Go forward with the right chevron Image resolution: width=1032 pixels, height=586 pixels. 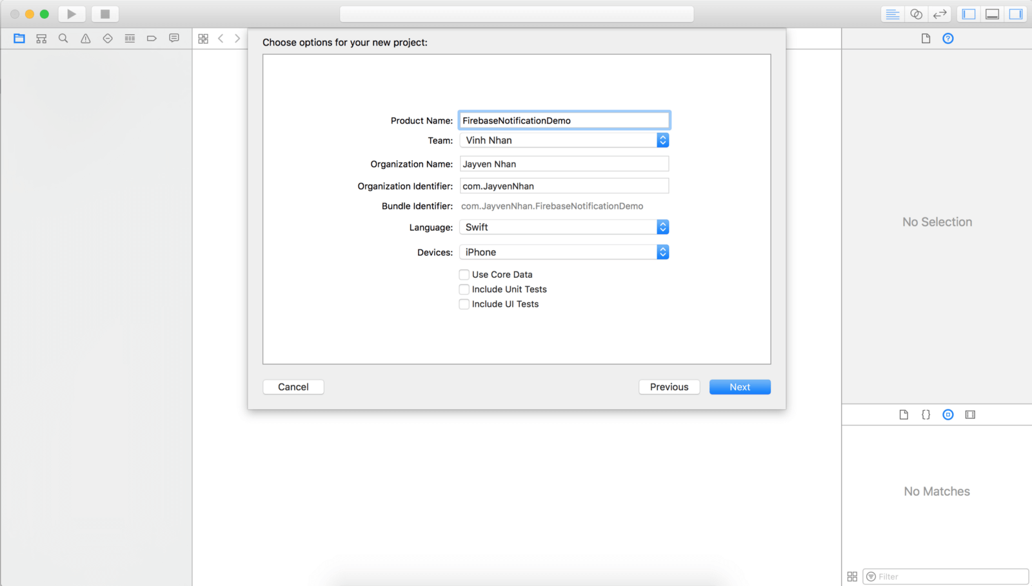pyautogui.click(x=237, y=39)
